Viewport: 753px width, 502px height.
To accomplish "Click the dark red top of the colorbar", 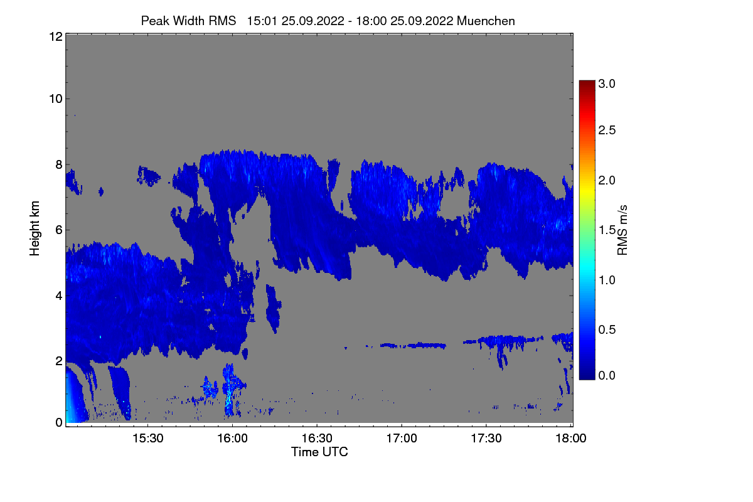I will (x=587, y=85).
